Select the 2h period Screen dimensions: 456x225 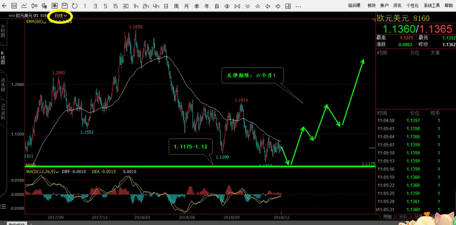point(146,6)
